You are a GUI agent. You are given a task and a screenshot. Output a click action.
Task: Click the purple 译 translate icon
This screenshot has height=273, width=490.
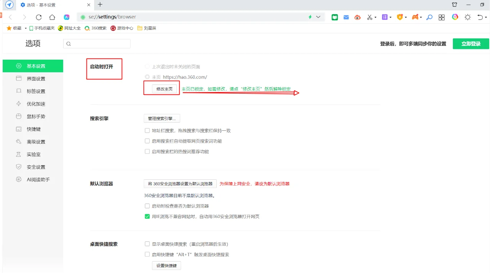385,17
